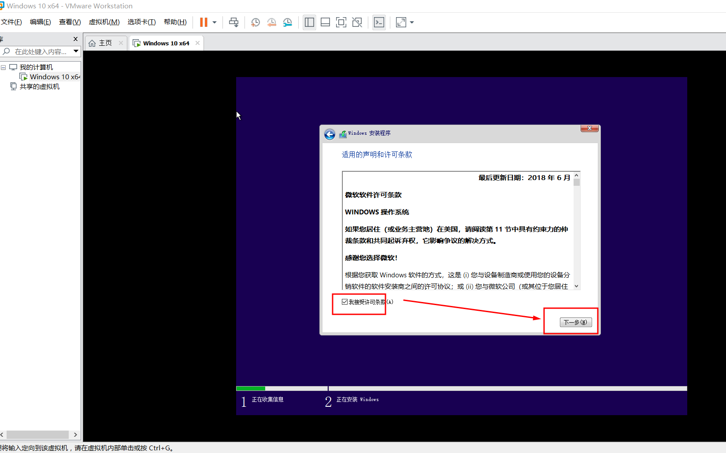This screenshot has height=453, width=726.
Task: Click the sidebar horizontal scrollbar right arrow
Action: click(x=75, y=435)
